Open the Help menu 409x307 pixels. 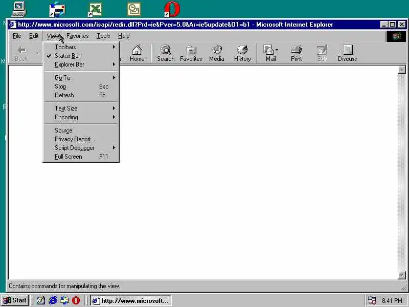[x=124, y=36]
